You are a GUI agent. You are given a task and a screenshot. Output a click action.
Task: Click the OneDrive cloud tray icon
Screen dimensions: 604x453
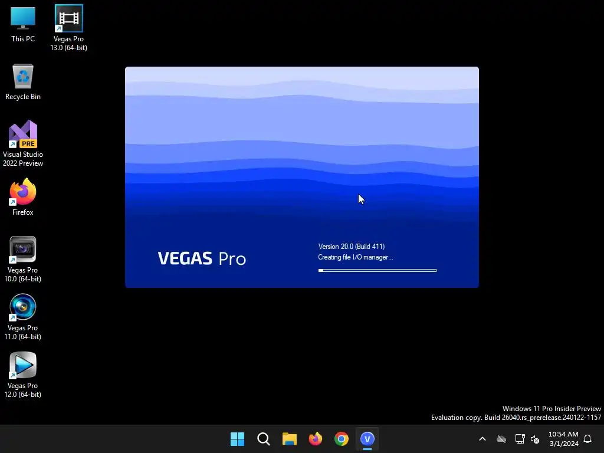point(501,439)
